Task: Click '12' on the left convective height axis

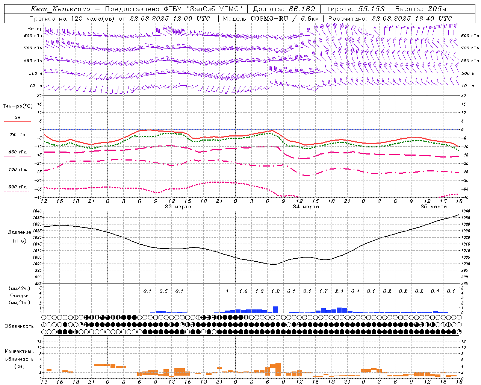Action: pyautogui.click(x=40, y=341)
